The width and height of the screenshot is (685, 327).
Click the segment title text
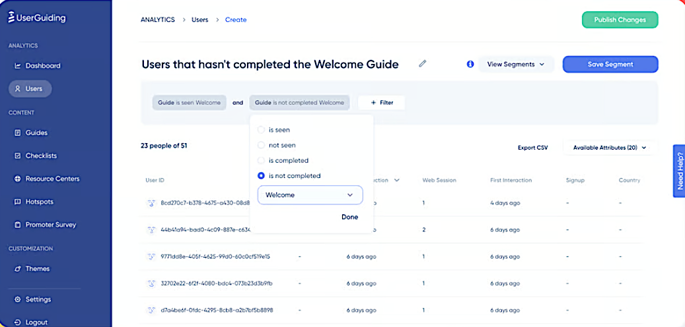[x=270, y=65]
